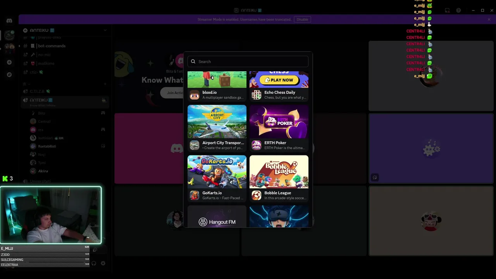Click the Airport City app icon
Screen dimensions: 496x279
[x=195, y=145]
